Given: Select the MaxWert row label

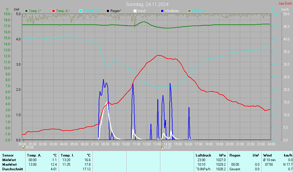Looking at the screenshot, I should [9, 165].
